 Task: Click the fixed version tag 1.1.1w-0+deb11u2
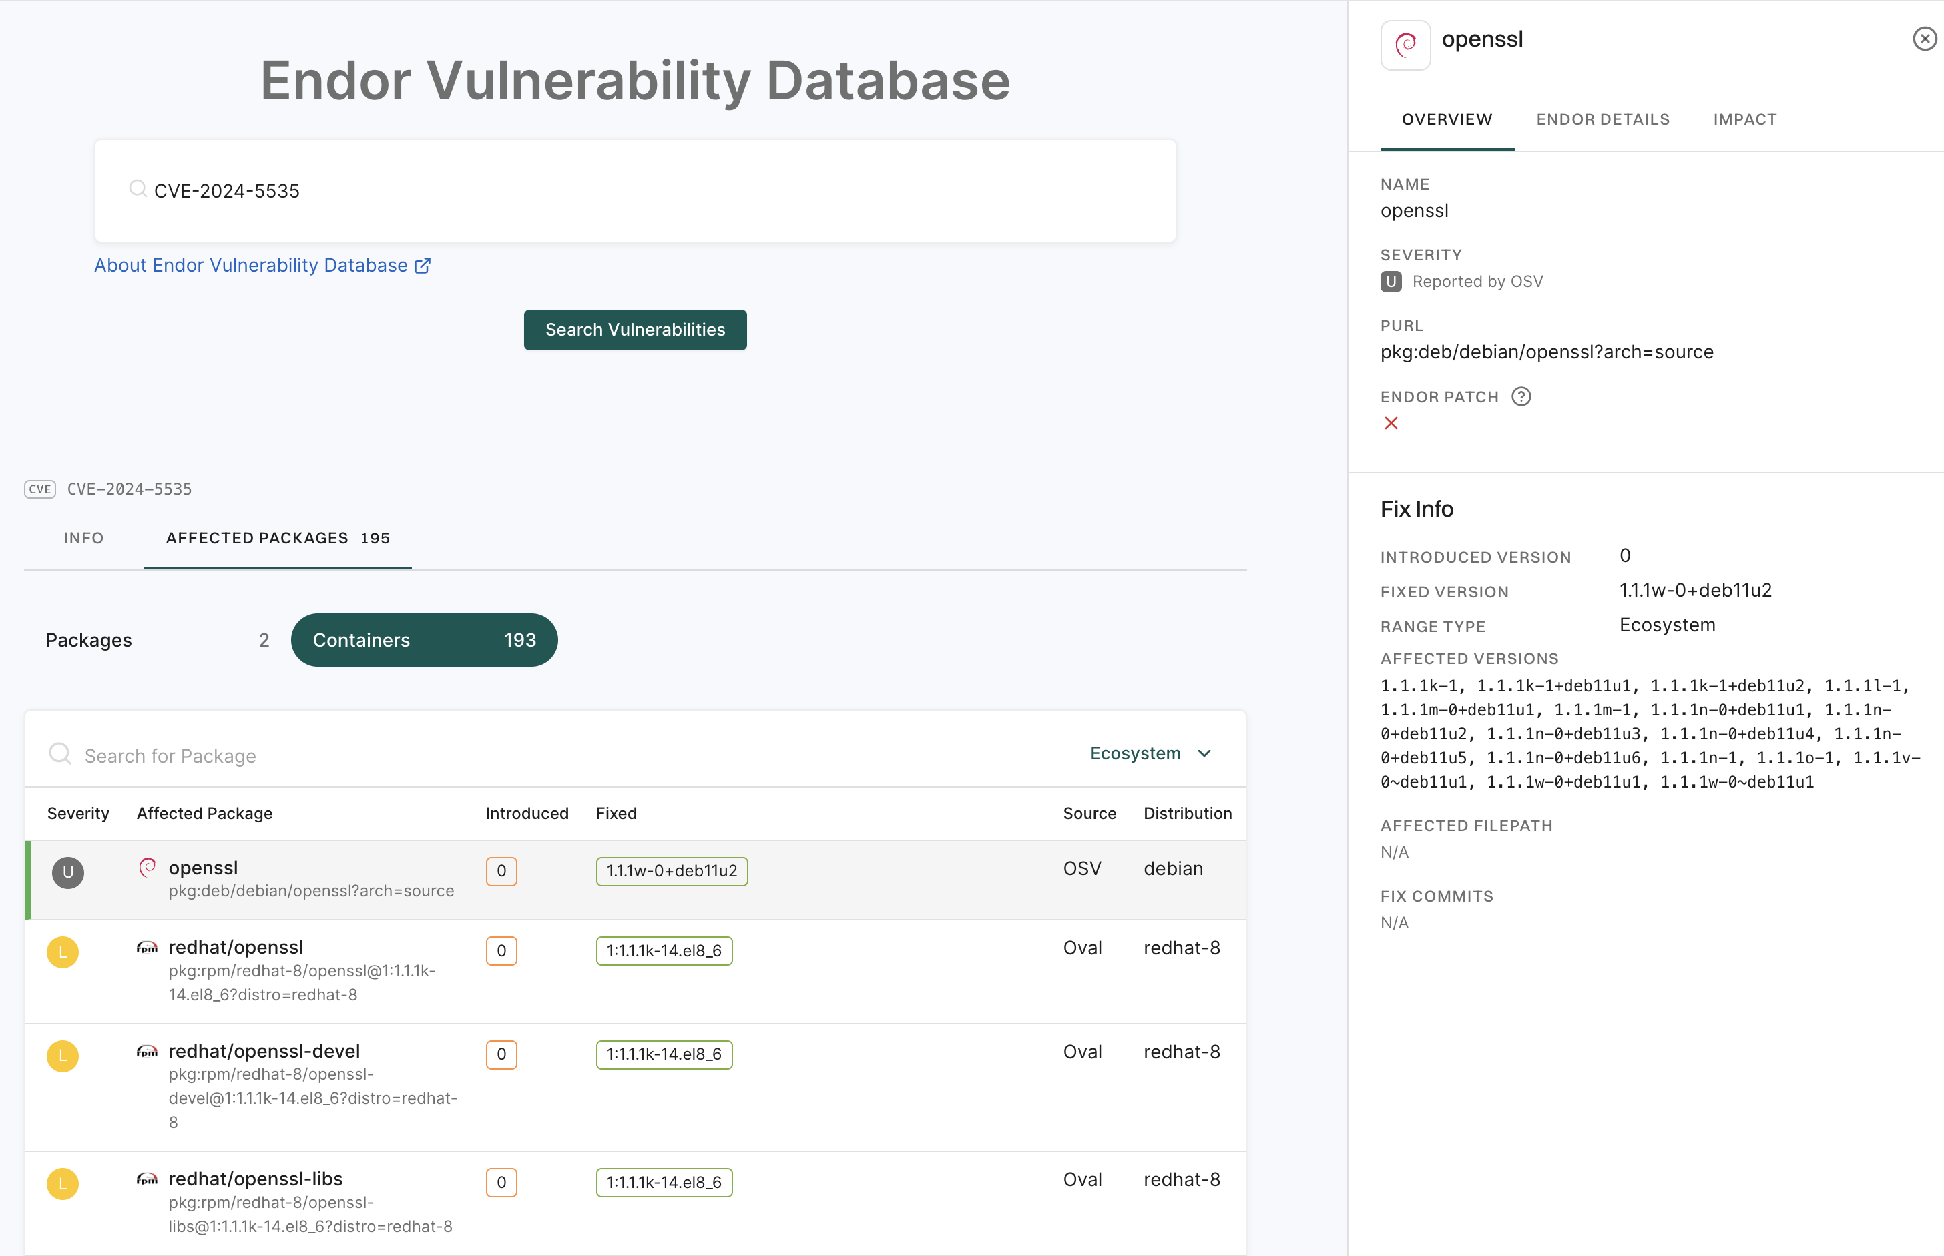(672, 871)
